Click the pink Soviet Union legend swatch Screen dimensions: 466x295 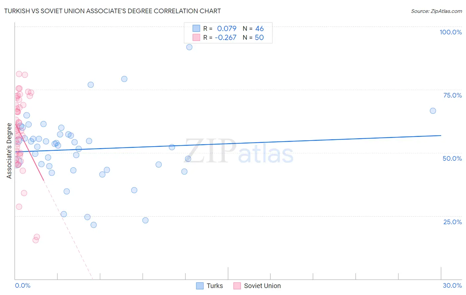pos(237,286)
